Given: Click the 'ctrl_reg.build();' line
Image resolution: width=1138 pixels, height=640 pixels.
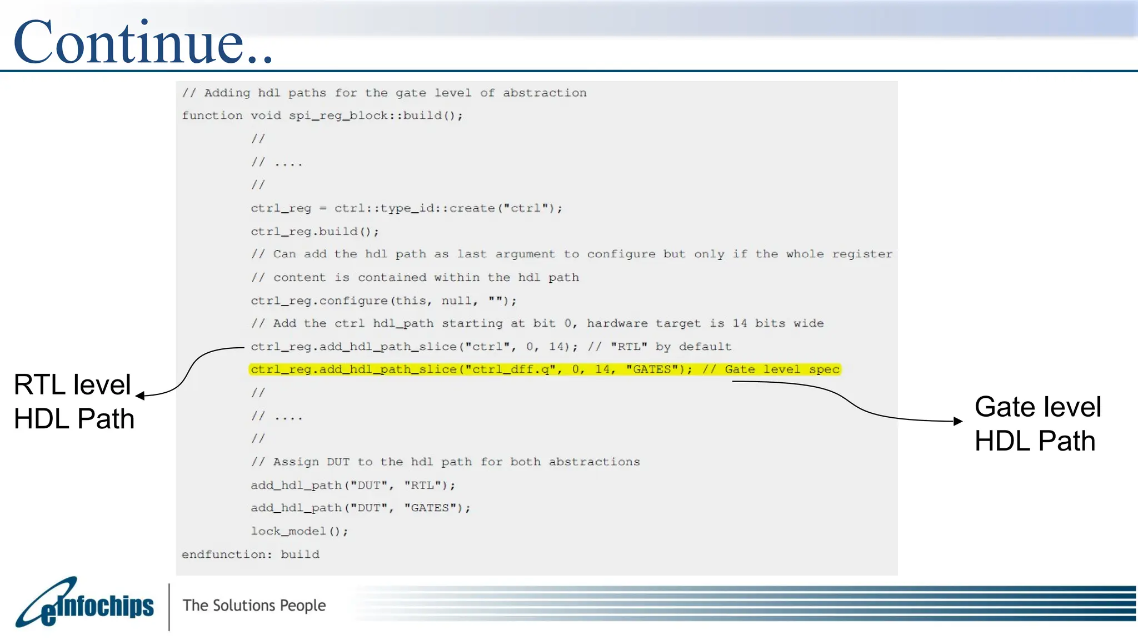Looking at the screenshot, I should [315, 232].
